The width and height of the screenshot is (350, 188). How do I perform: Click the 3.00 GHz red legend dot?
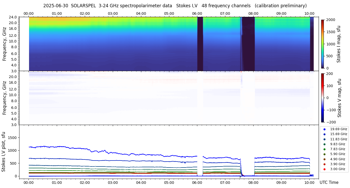click(324, 169)
